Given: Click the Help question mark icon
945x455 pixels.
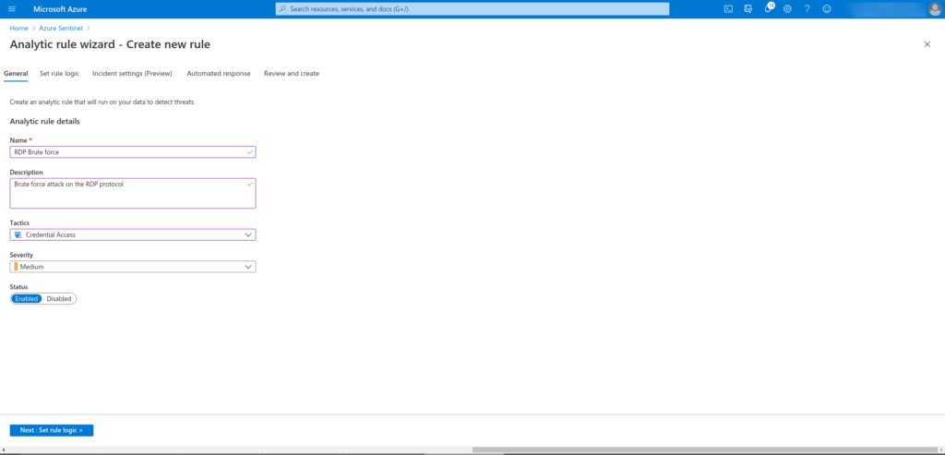Looking at the screenshot, I should (x=807, y=9).
